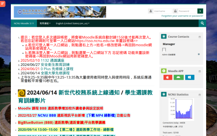Click the NCNU Statistics star icon

click(x=164, y=94)
